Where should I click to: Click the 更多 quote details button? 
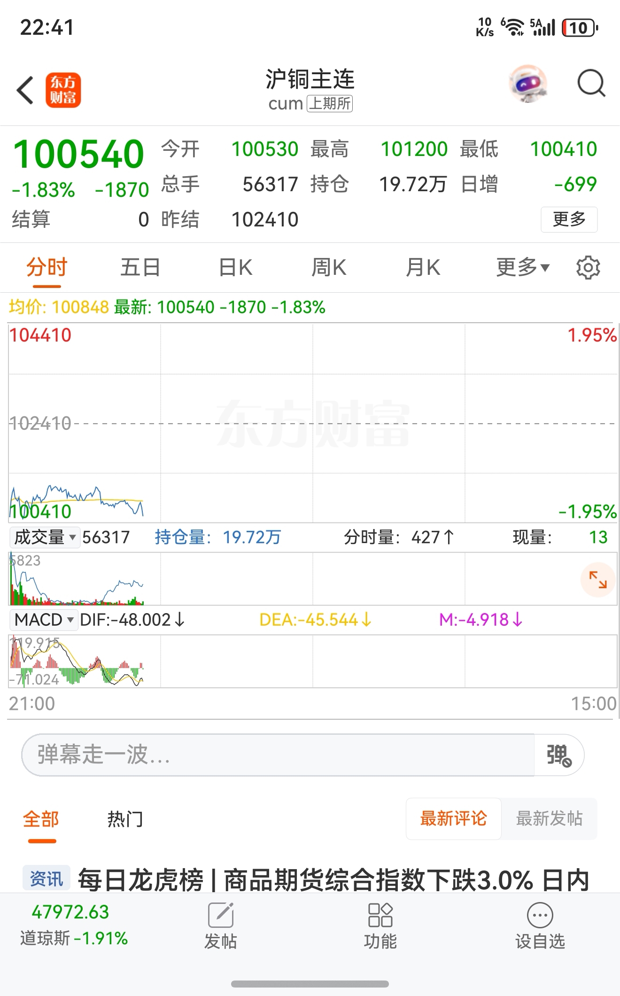[x=569, y=219]
